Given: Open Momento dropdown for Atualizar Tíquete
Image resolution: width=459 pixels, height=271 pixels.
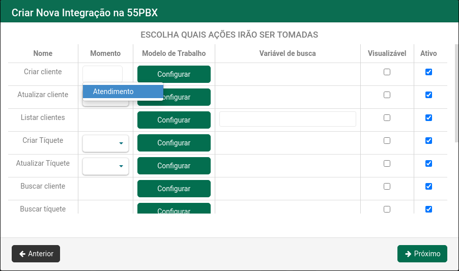Looking at the screenshot, I should tap(105, 166).
